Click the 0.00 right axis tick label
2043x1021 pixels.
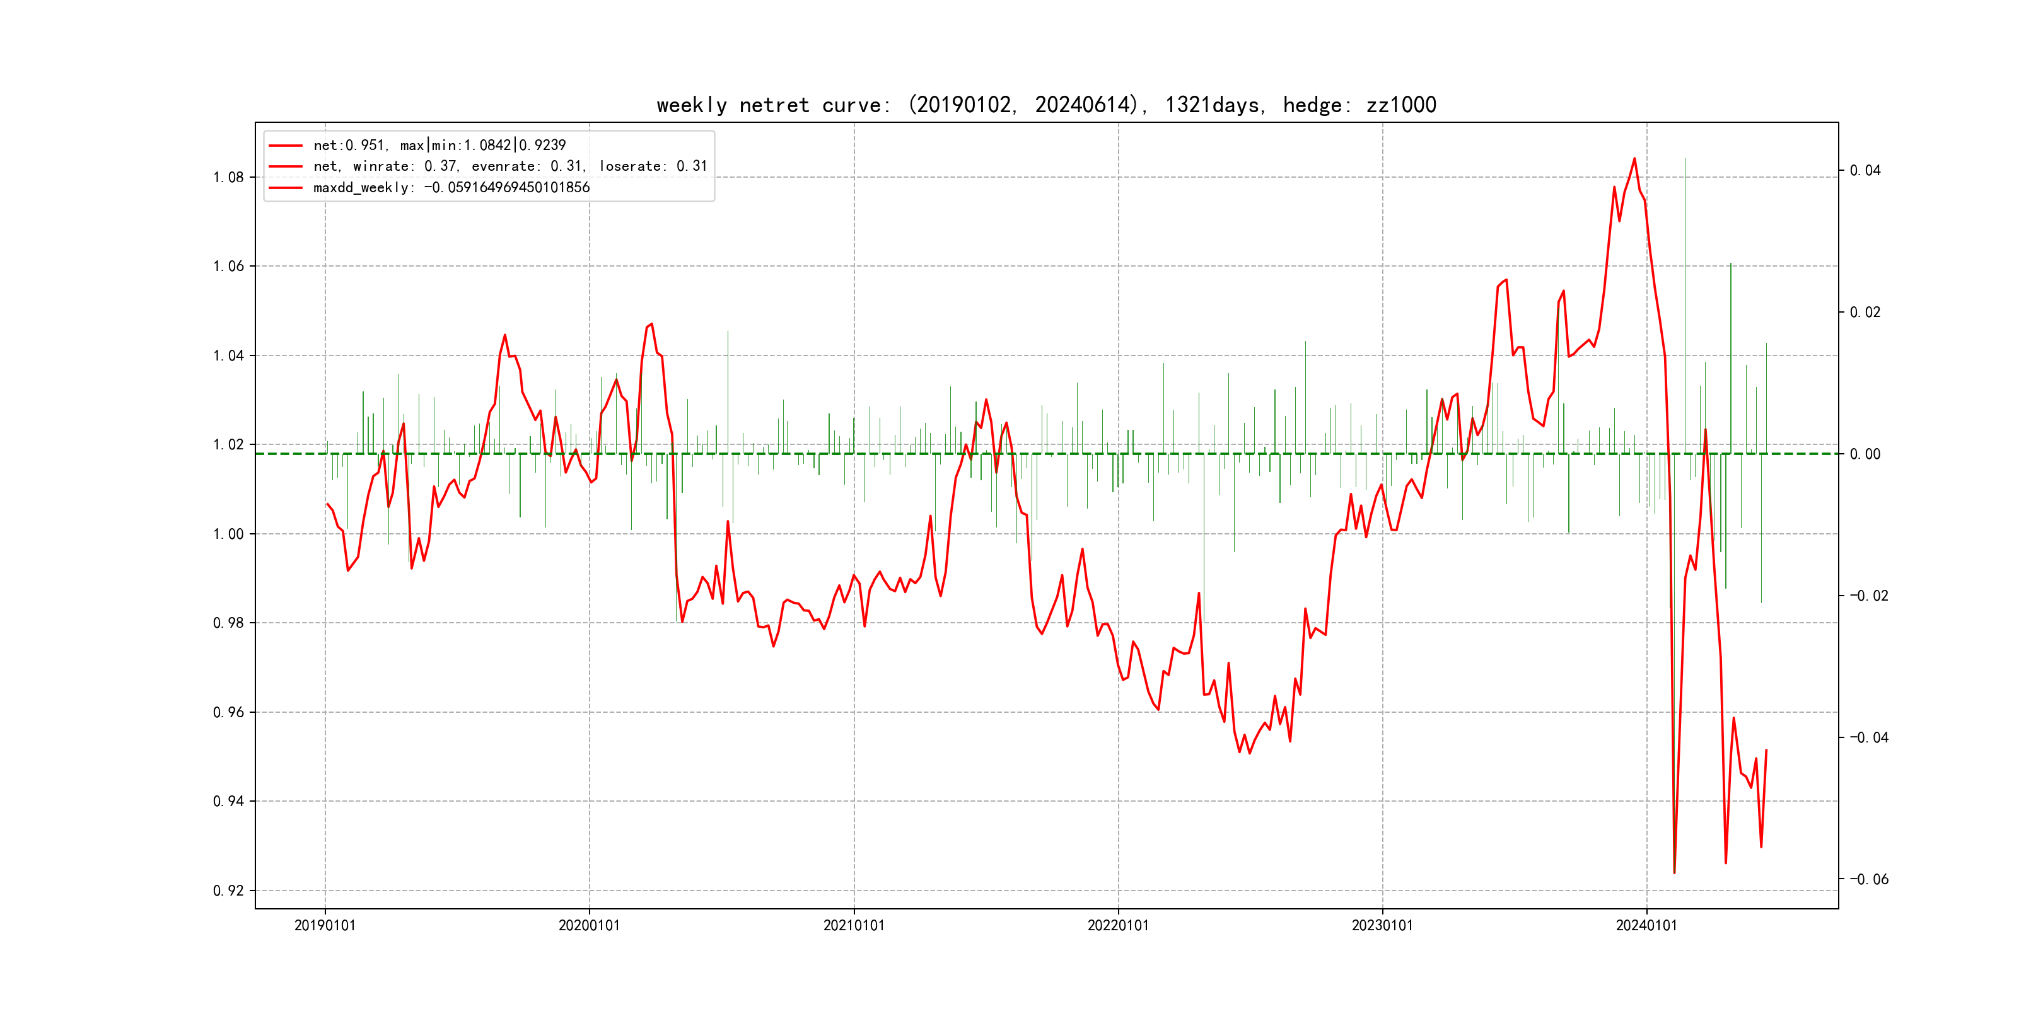pyautogui.click(x=1865, y=454)
